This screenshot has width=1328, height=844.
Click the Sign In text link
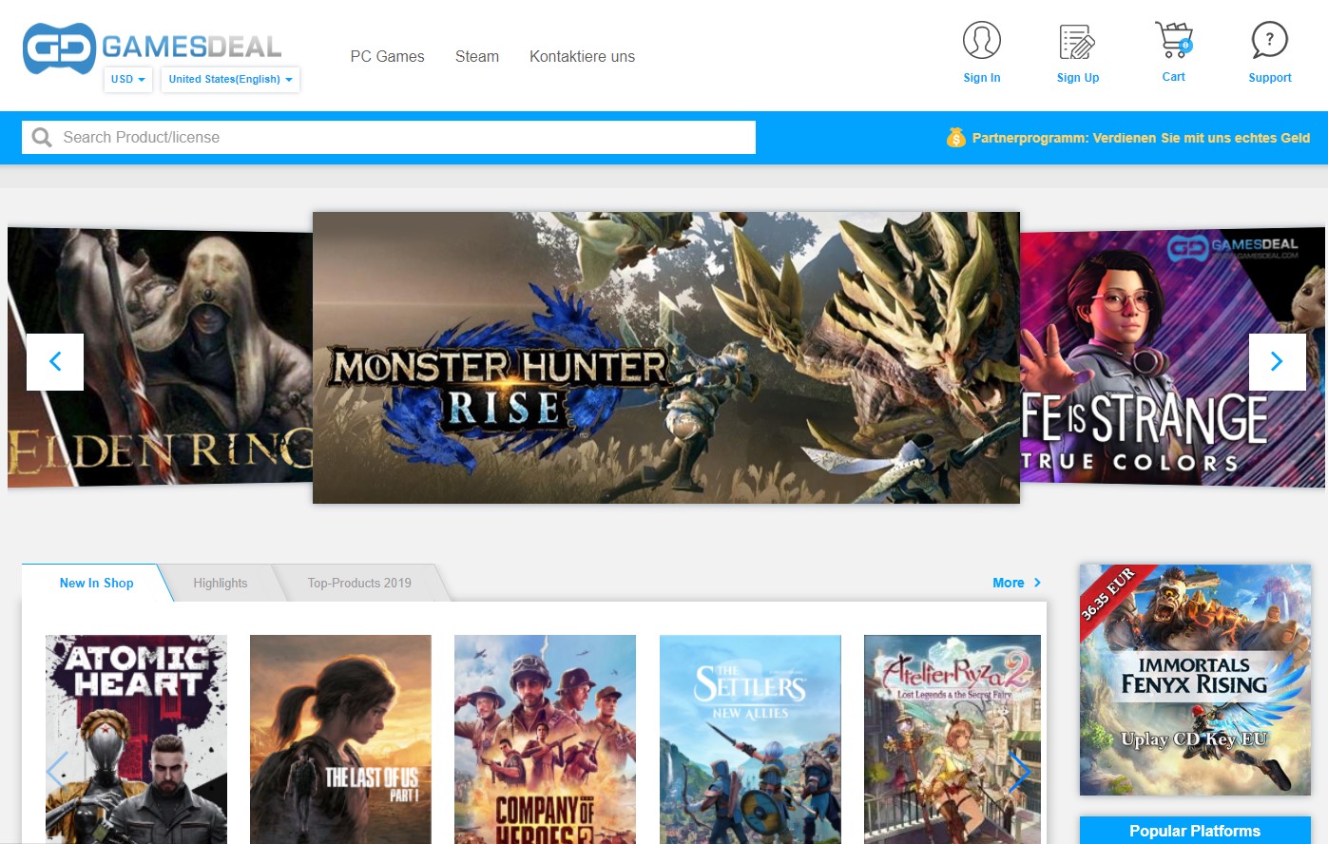click(982, 78)
